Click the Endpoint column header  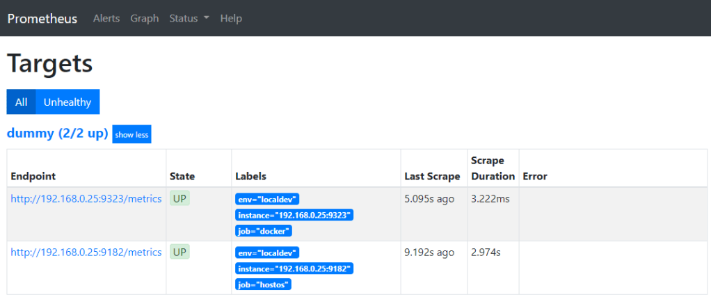click(33, 177)
